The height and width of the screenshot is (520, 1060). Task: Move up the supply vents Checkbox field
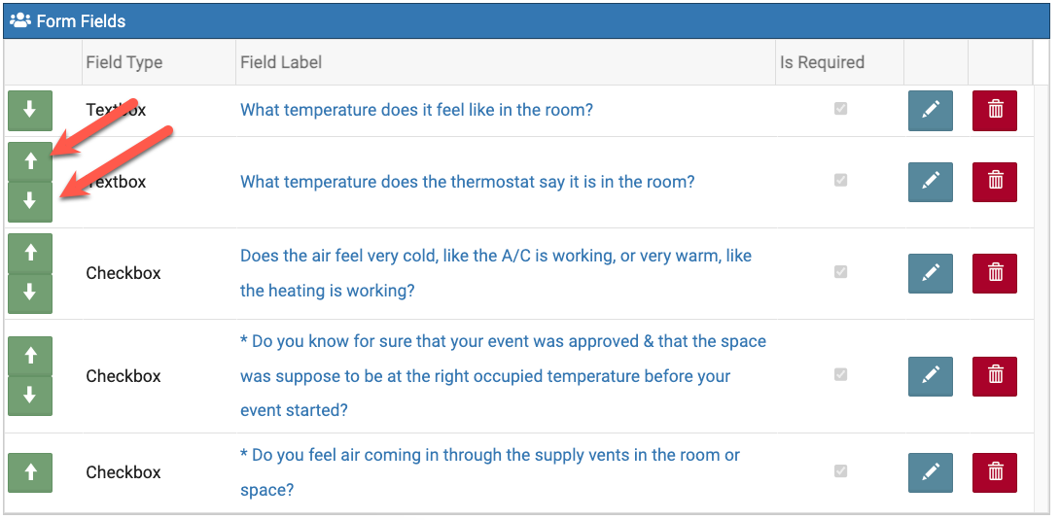[x=30, y=472]
